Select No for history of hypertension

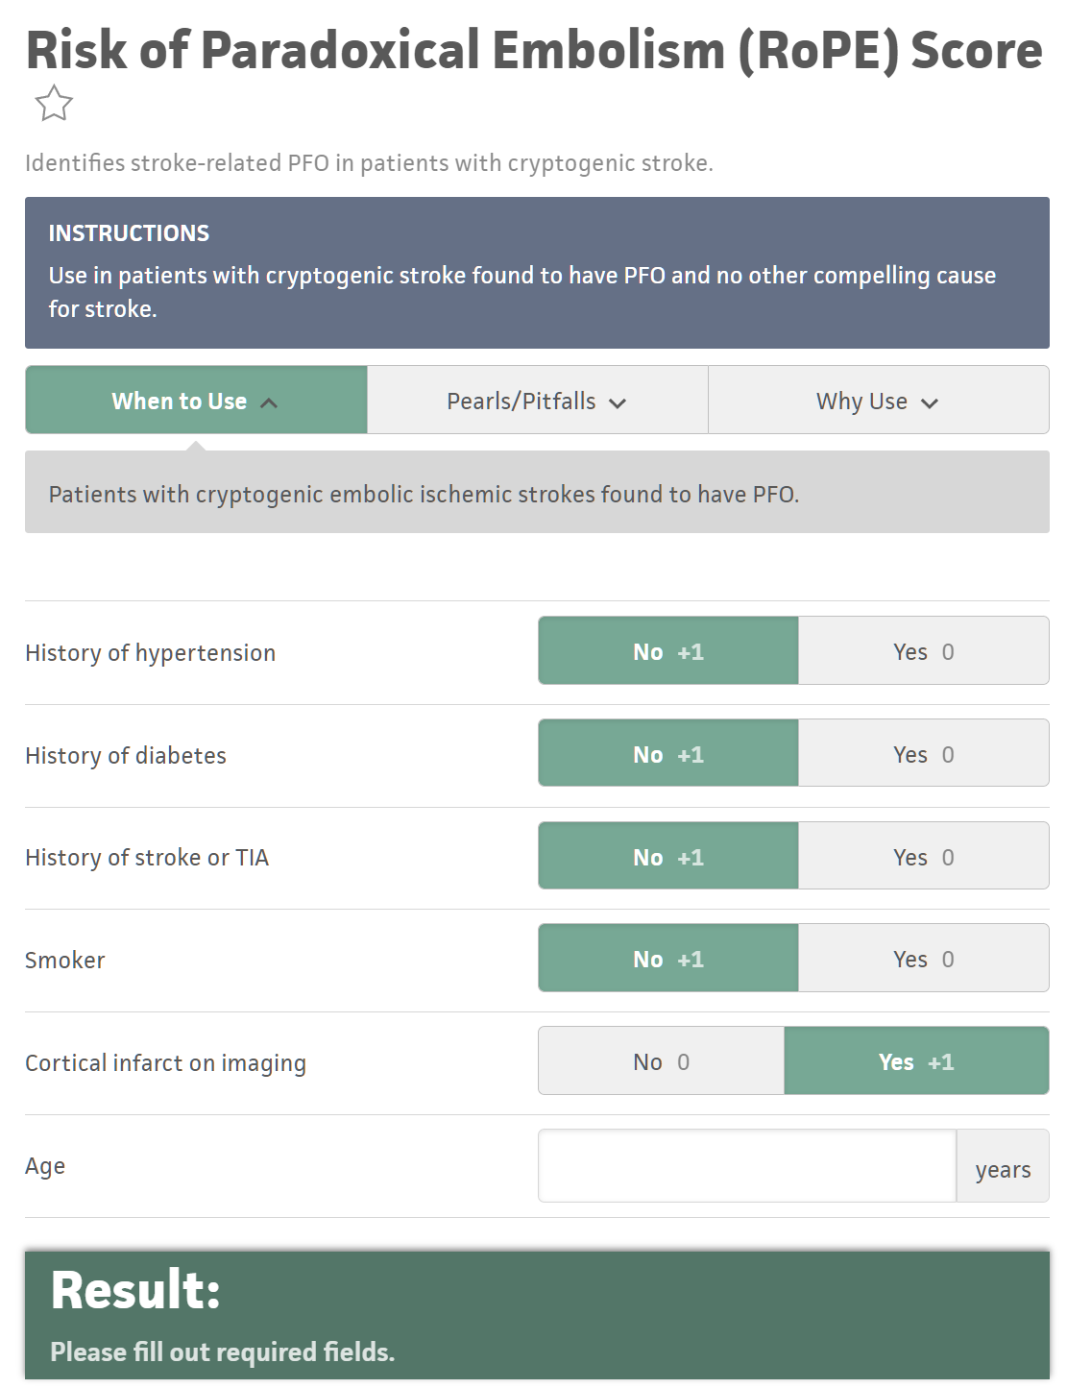(668, 651)
